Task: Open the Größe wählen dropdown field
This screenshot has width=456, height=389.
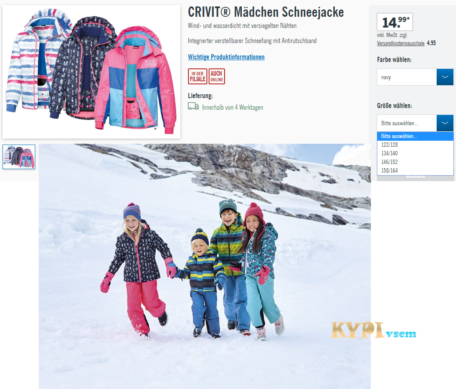Action: 415,123
